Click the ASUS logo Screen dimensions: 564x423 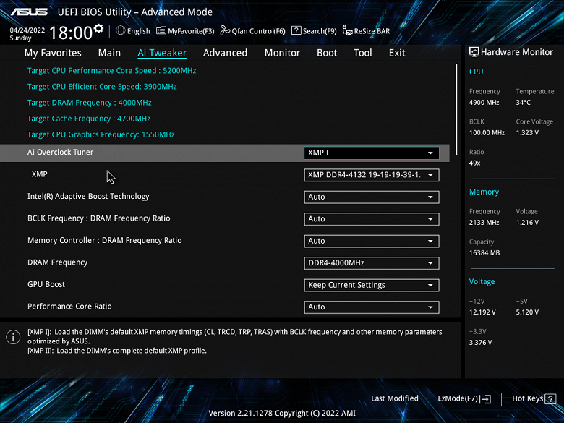pos(29,12)
